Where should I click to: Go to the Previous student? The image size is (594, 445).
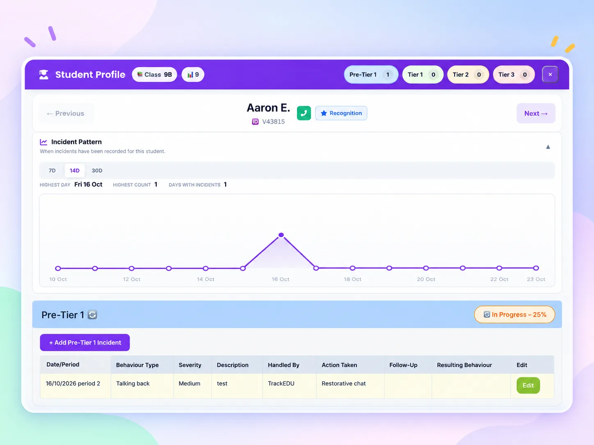click(66, 114)
